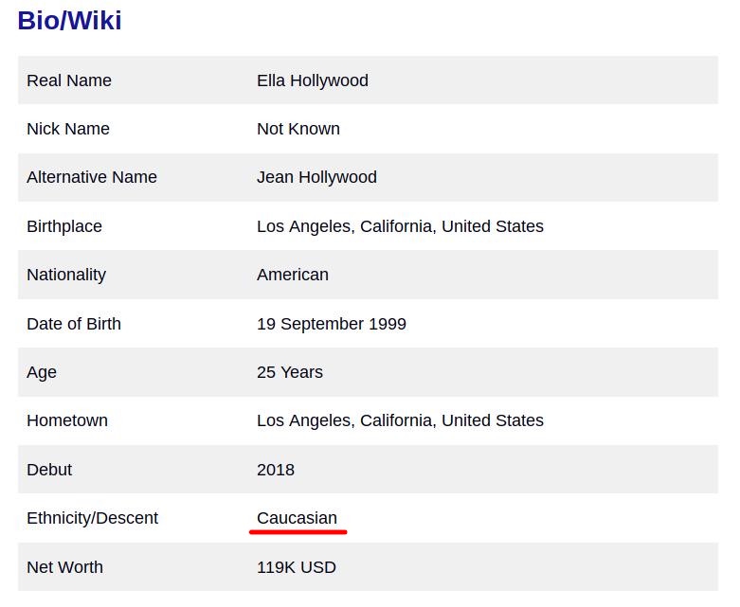Click the 19 September 1999 date
The width and height of the screenshot is (740, 607).
tap(332, 324)
